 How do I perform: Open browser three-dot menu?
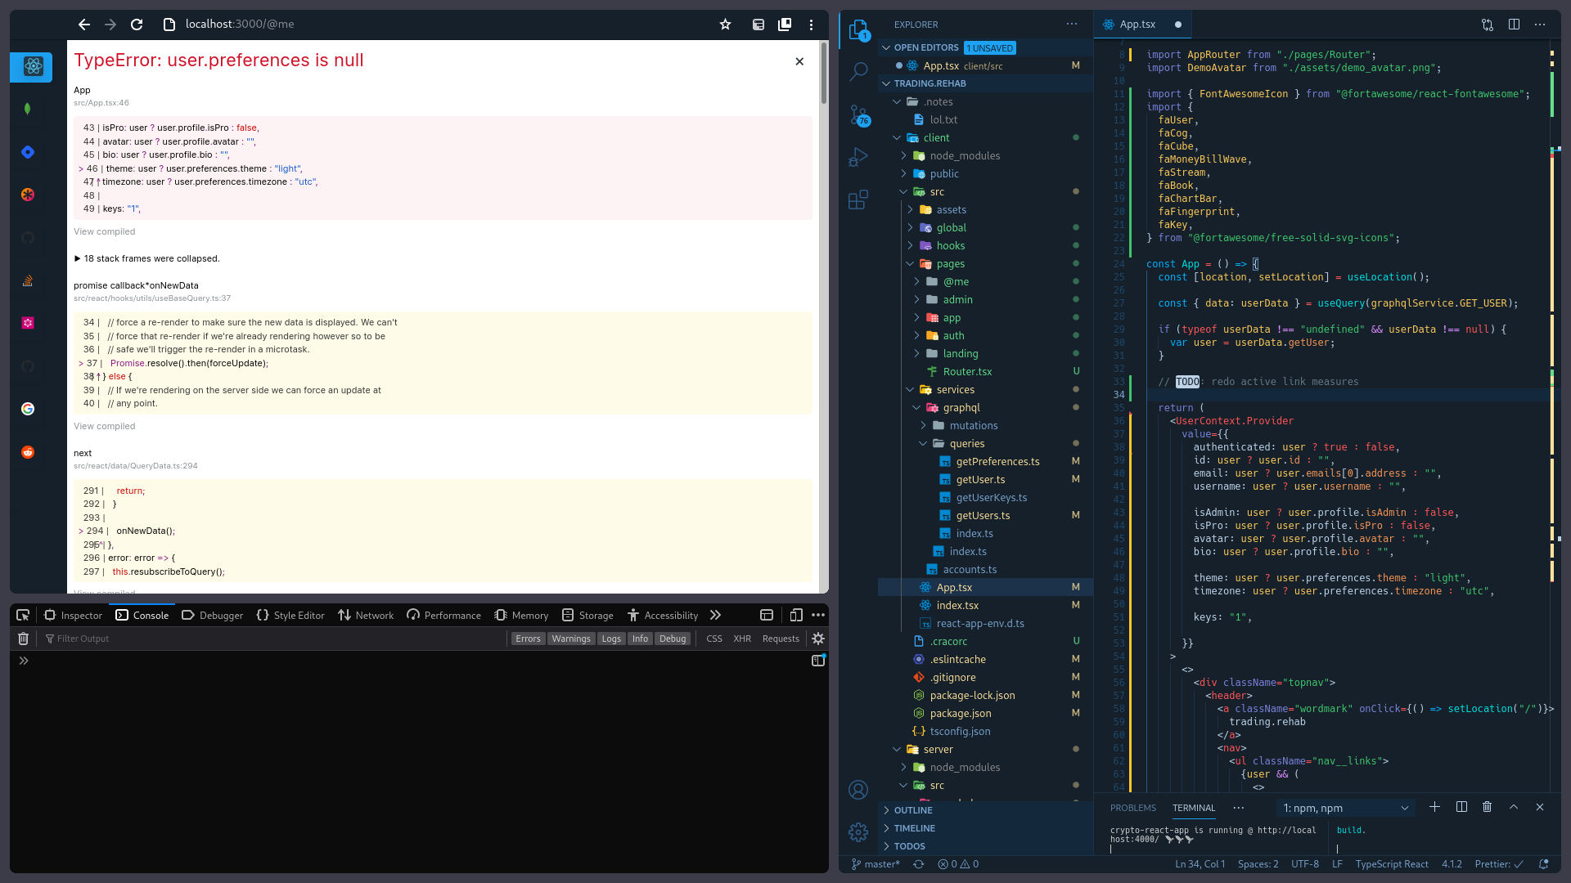click(811, 25)
